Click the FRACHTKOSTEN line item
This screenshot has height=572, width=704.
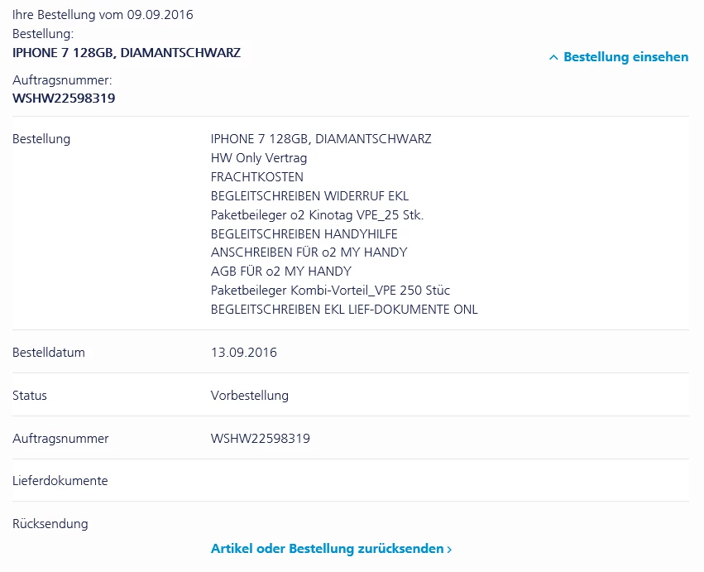pyautogui.click(x=257, y=177)
